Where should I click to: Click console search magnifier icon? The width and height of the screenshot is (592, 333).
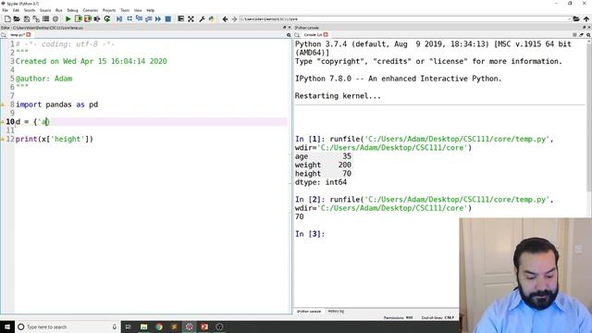click(x=588, y=35)
